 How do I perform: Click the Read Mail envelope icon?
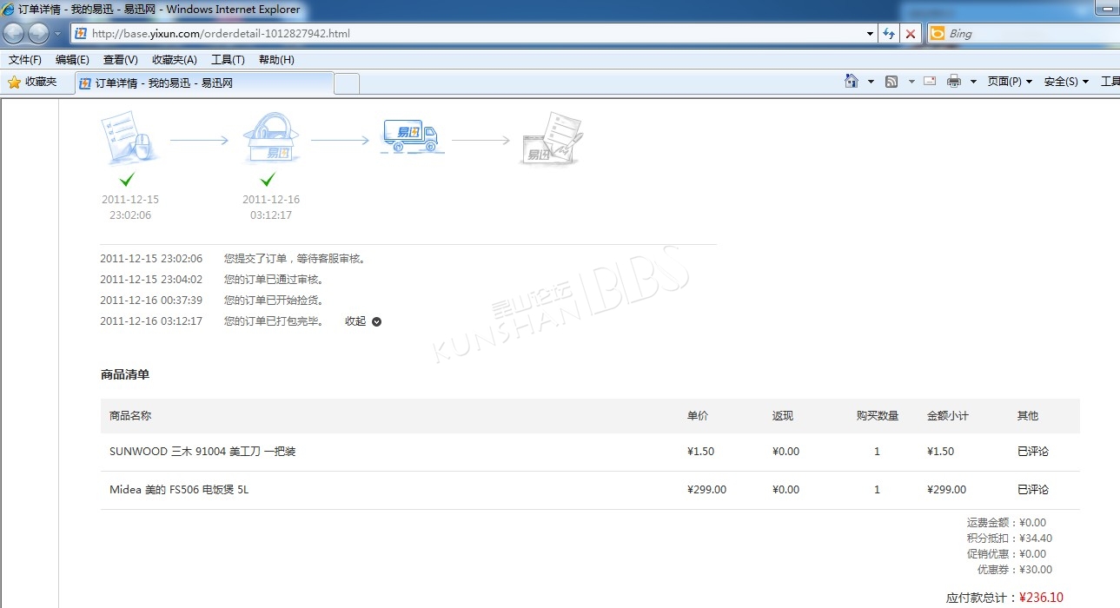(930, 81)
